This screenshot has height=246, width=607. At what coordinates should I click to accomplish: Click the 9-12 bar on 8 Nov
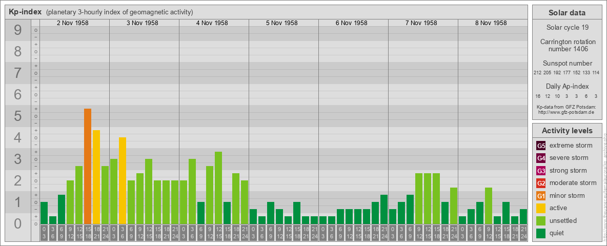tap(489, 206)
